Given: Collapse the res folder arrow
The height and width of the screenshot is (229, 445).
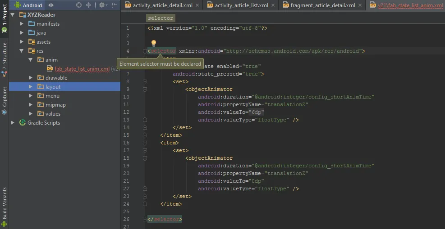Looking at the screenshot, I should click(22, 51).
